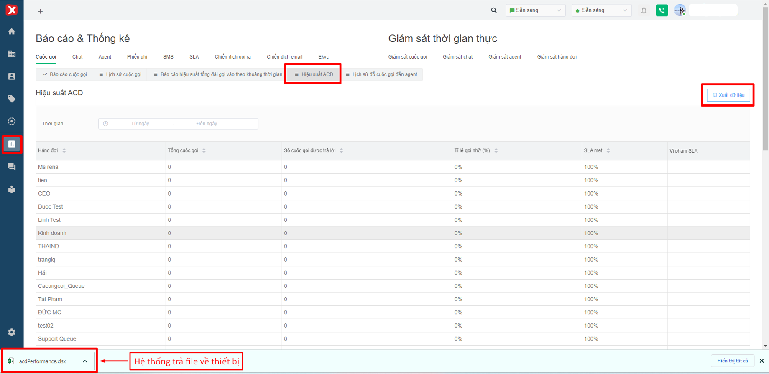This screenshot has height=374, width=769.
Task: Open the reports chart icon in sidebar
Action: (12, 144)
